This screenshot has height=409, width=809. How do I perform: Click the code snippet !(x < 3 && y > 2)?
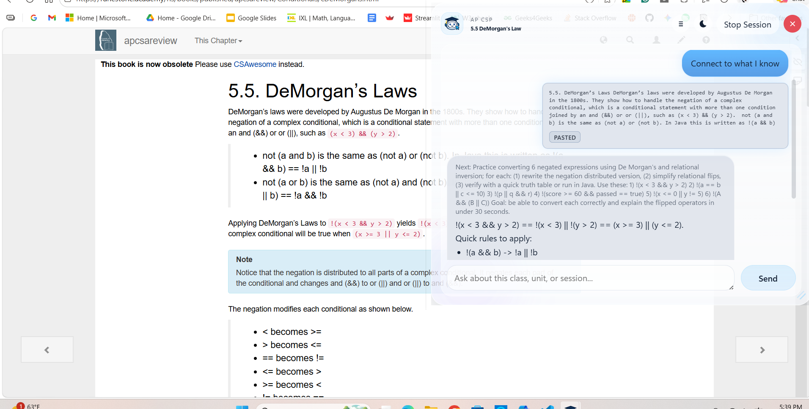coord(361,224)
